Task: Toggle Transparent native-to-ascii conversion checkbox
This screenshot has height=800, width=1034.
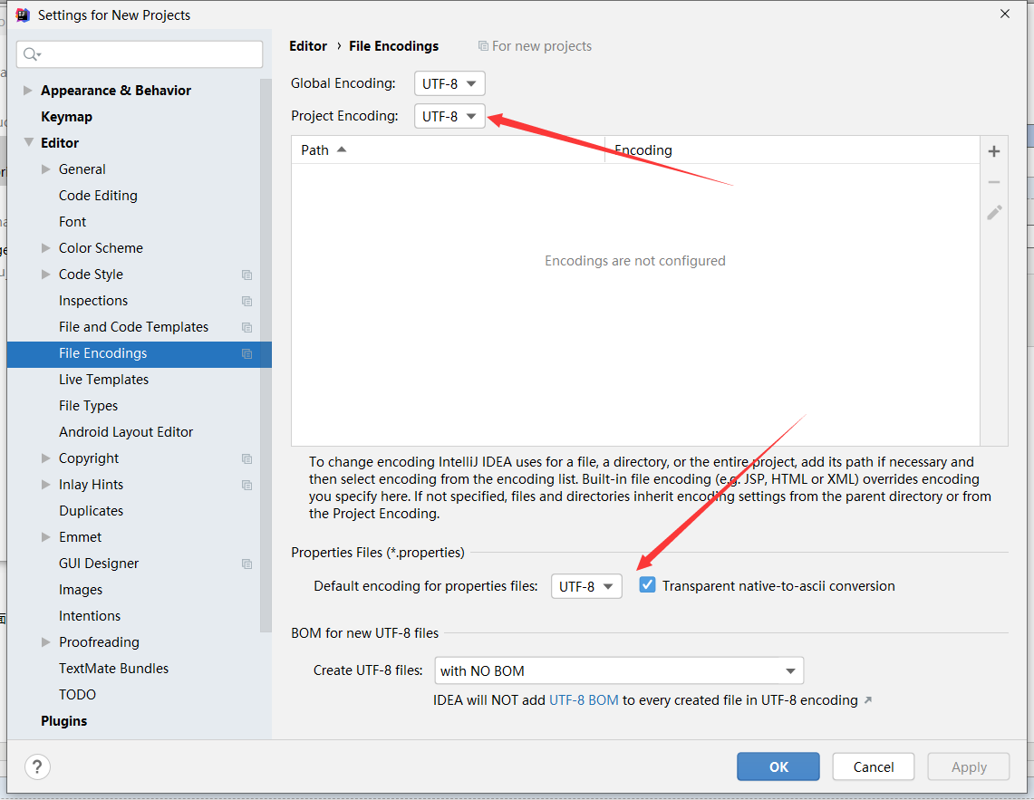Action: click(648, 585)
